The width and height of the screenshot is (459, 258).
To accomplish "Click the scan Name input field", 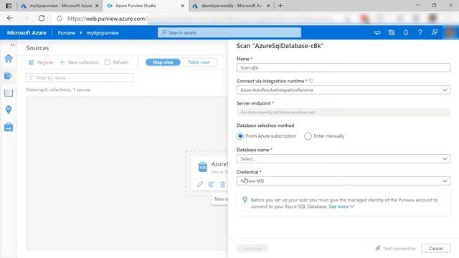I will pyautogui.click(x=344, y=67).
